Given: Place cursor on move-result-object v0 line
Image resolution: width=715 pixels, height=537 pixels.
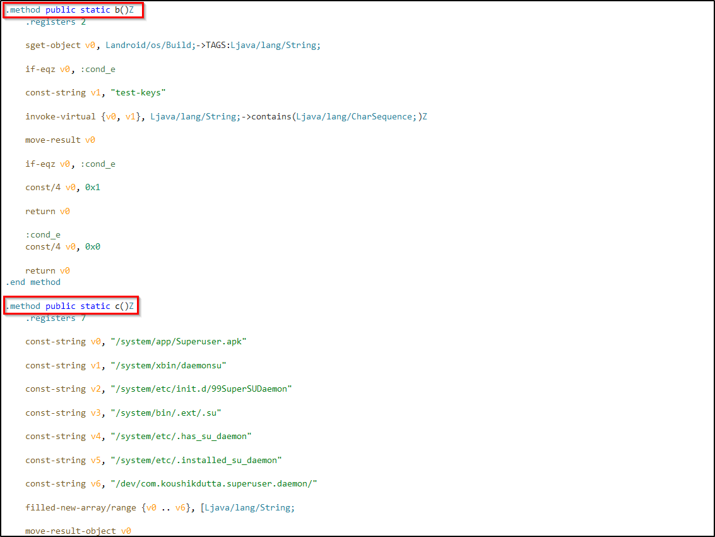Looking at the screenshot, I should (78, 531).
